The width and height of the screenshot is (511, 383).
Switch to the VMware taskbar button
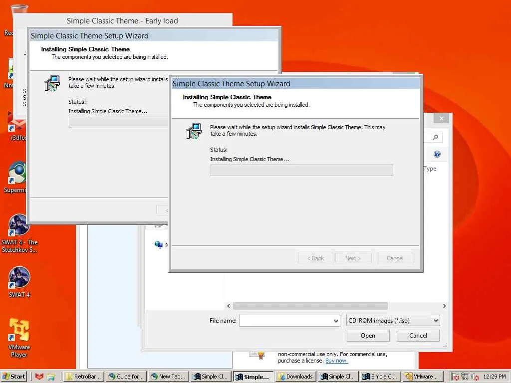(423, 377)
